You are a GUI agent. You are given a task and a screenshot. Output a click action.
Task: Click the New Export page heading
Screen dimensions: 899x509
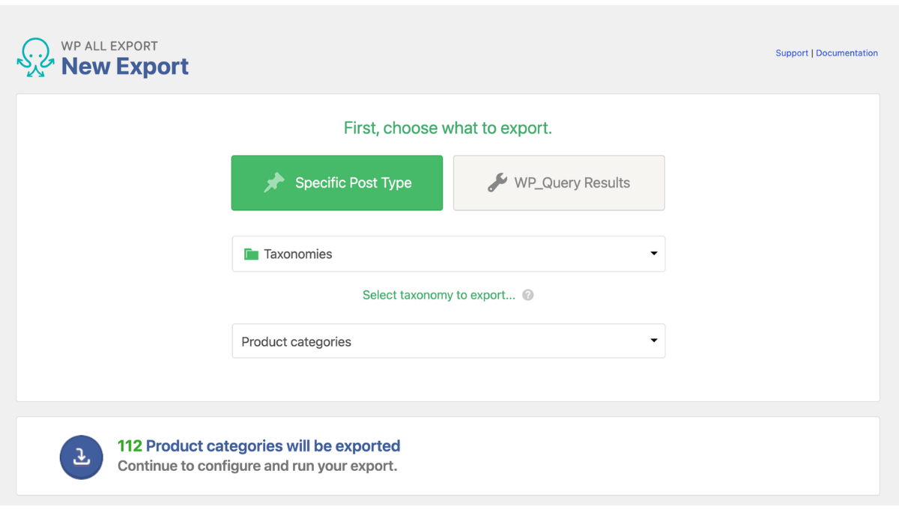coord(125,67)
